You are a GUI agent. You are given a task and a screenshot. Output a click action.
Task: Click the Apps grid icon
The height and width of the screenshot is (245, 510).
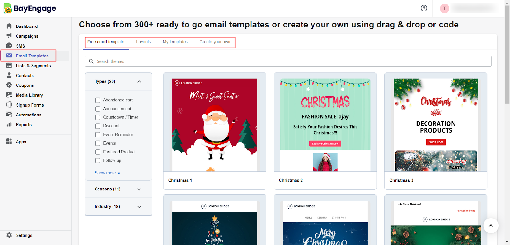pyautogui.click(x=9, y=141)
